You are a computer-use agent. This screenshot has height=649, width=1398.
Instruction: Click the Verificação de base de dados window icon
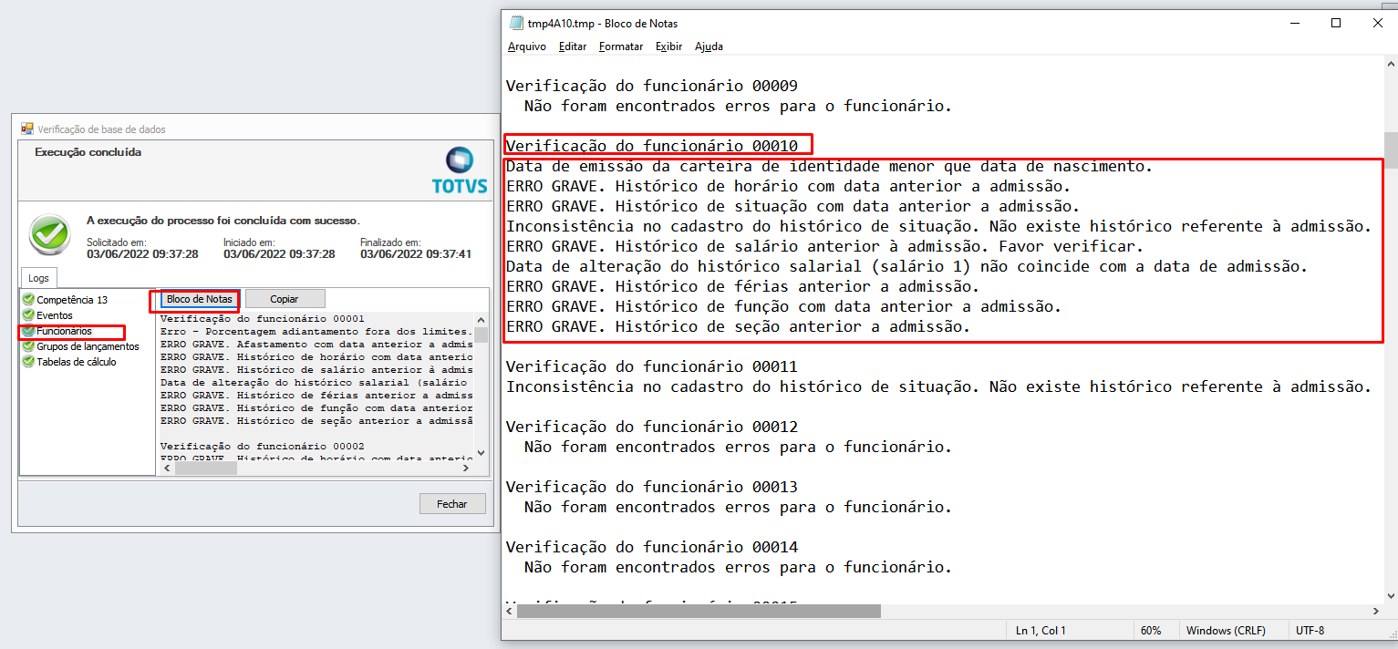(27, 129)
